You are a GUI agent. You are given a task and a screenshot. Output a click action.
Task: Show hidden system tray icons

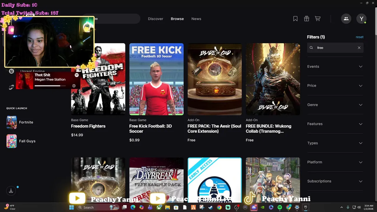point(341,207)
